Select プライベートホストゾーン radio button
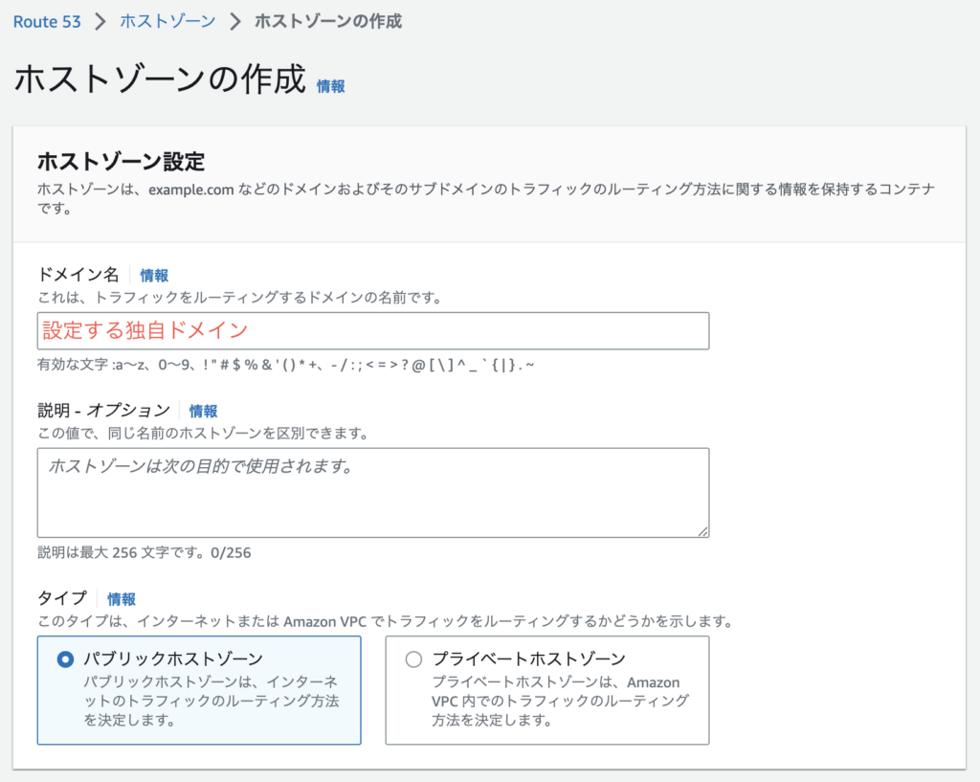 click(413, 659)
